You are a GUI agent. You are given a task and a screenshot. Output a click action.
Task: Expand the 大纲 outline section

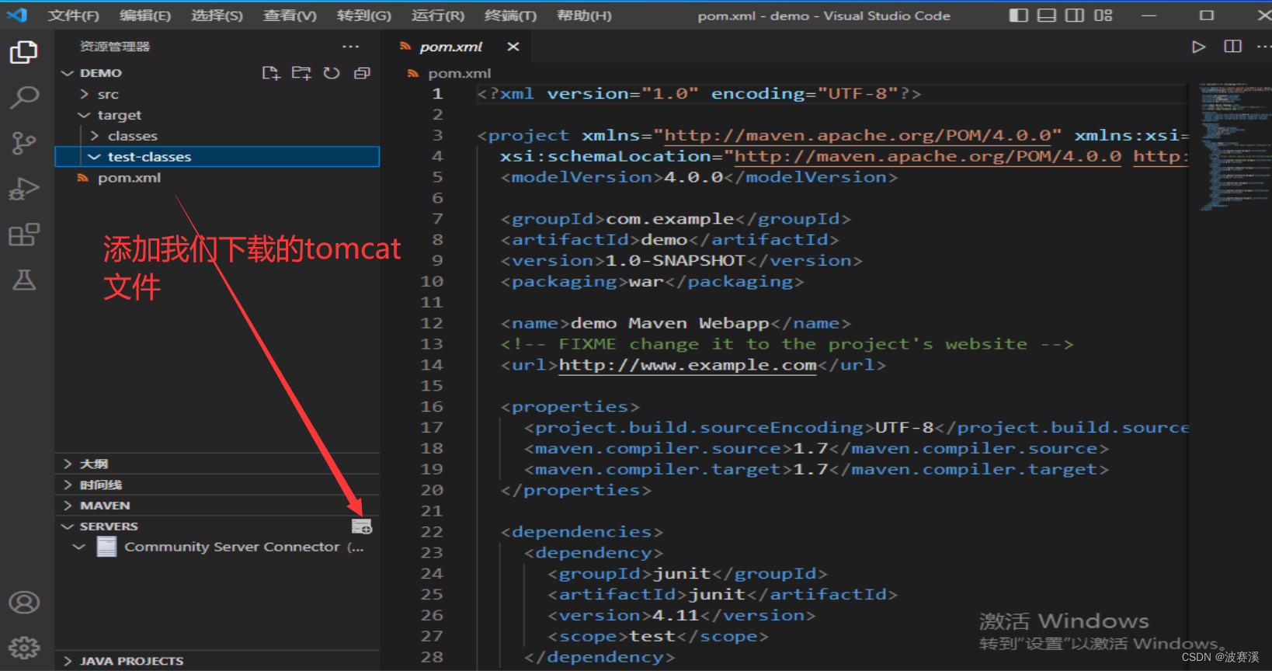[217, 464]
